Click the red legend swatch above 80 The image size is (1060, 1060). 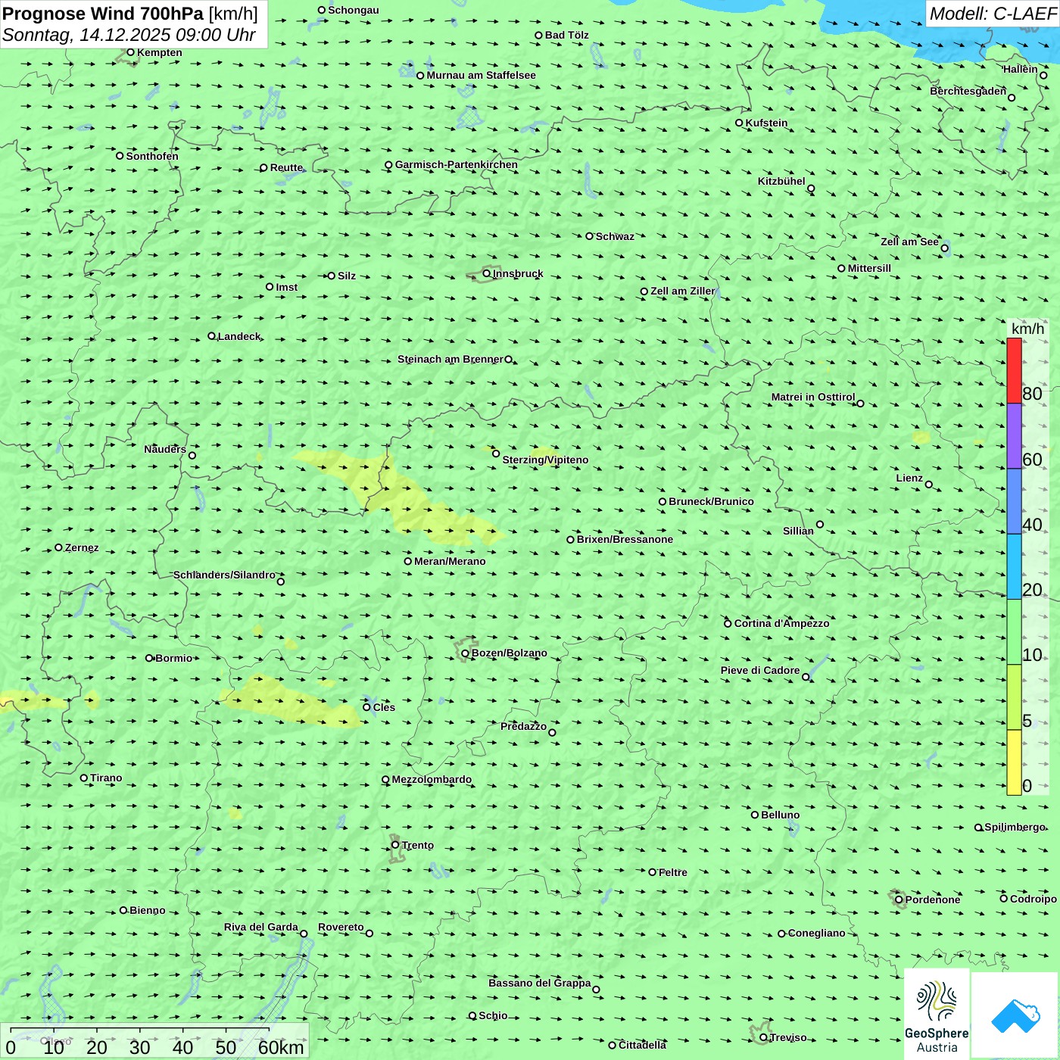[1014, 370]
